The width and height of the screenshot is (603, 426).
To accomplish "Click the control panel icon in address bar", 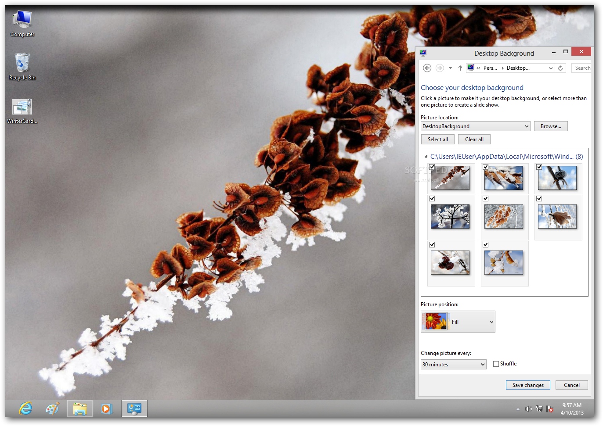I will pos(471,68).
